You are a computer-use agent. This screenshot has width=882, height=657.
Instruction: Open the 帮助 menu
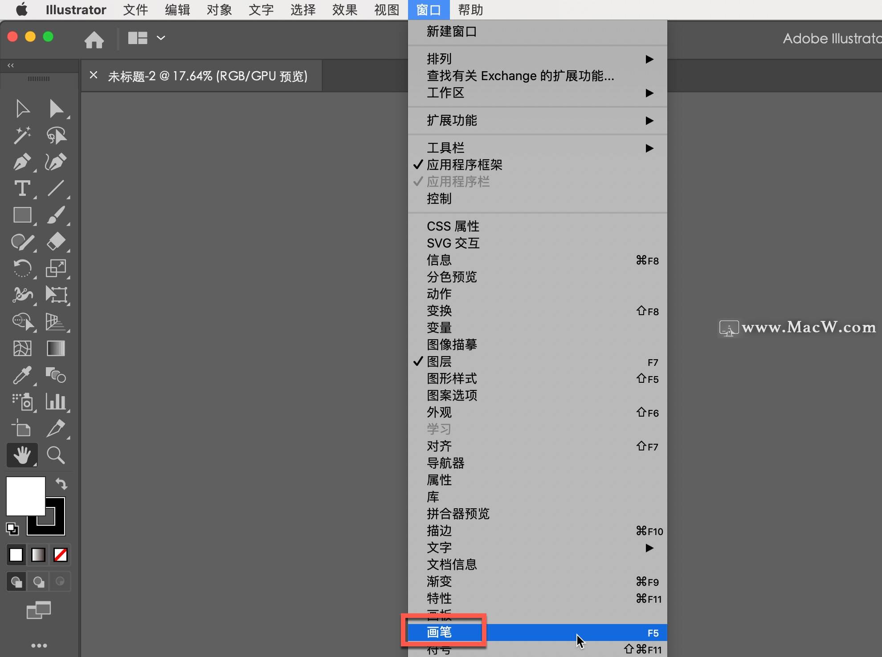click(x=470, y=10)
